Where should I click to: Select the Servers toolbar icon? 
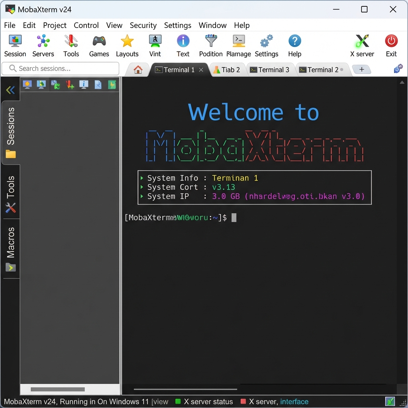coord(43,45)
